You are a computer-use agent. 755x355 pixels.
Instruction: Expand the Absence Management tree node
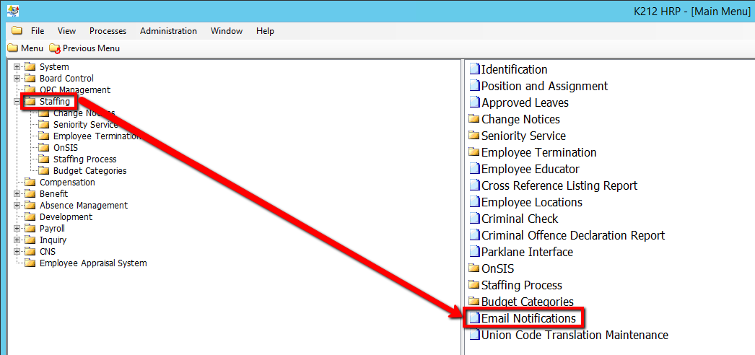click(17, 206)
